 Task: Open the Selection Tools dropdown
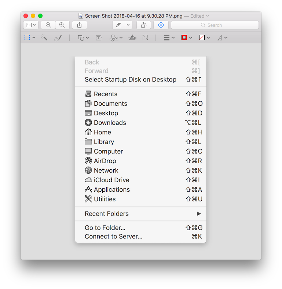tap(30, 37)
